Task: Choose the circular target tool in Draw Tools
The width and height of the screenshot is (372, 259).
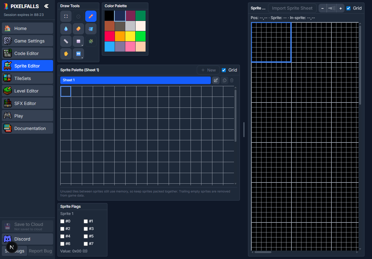Action: coord(78,16)
